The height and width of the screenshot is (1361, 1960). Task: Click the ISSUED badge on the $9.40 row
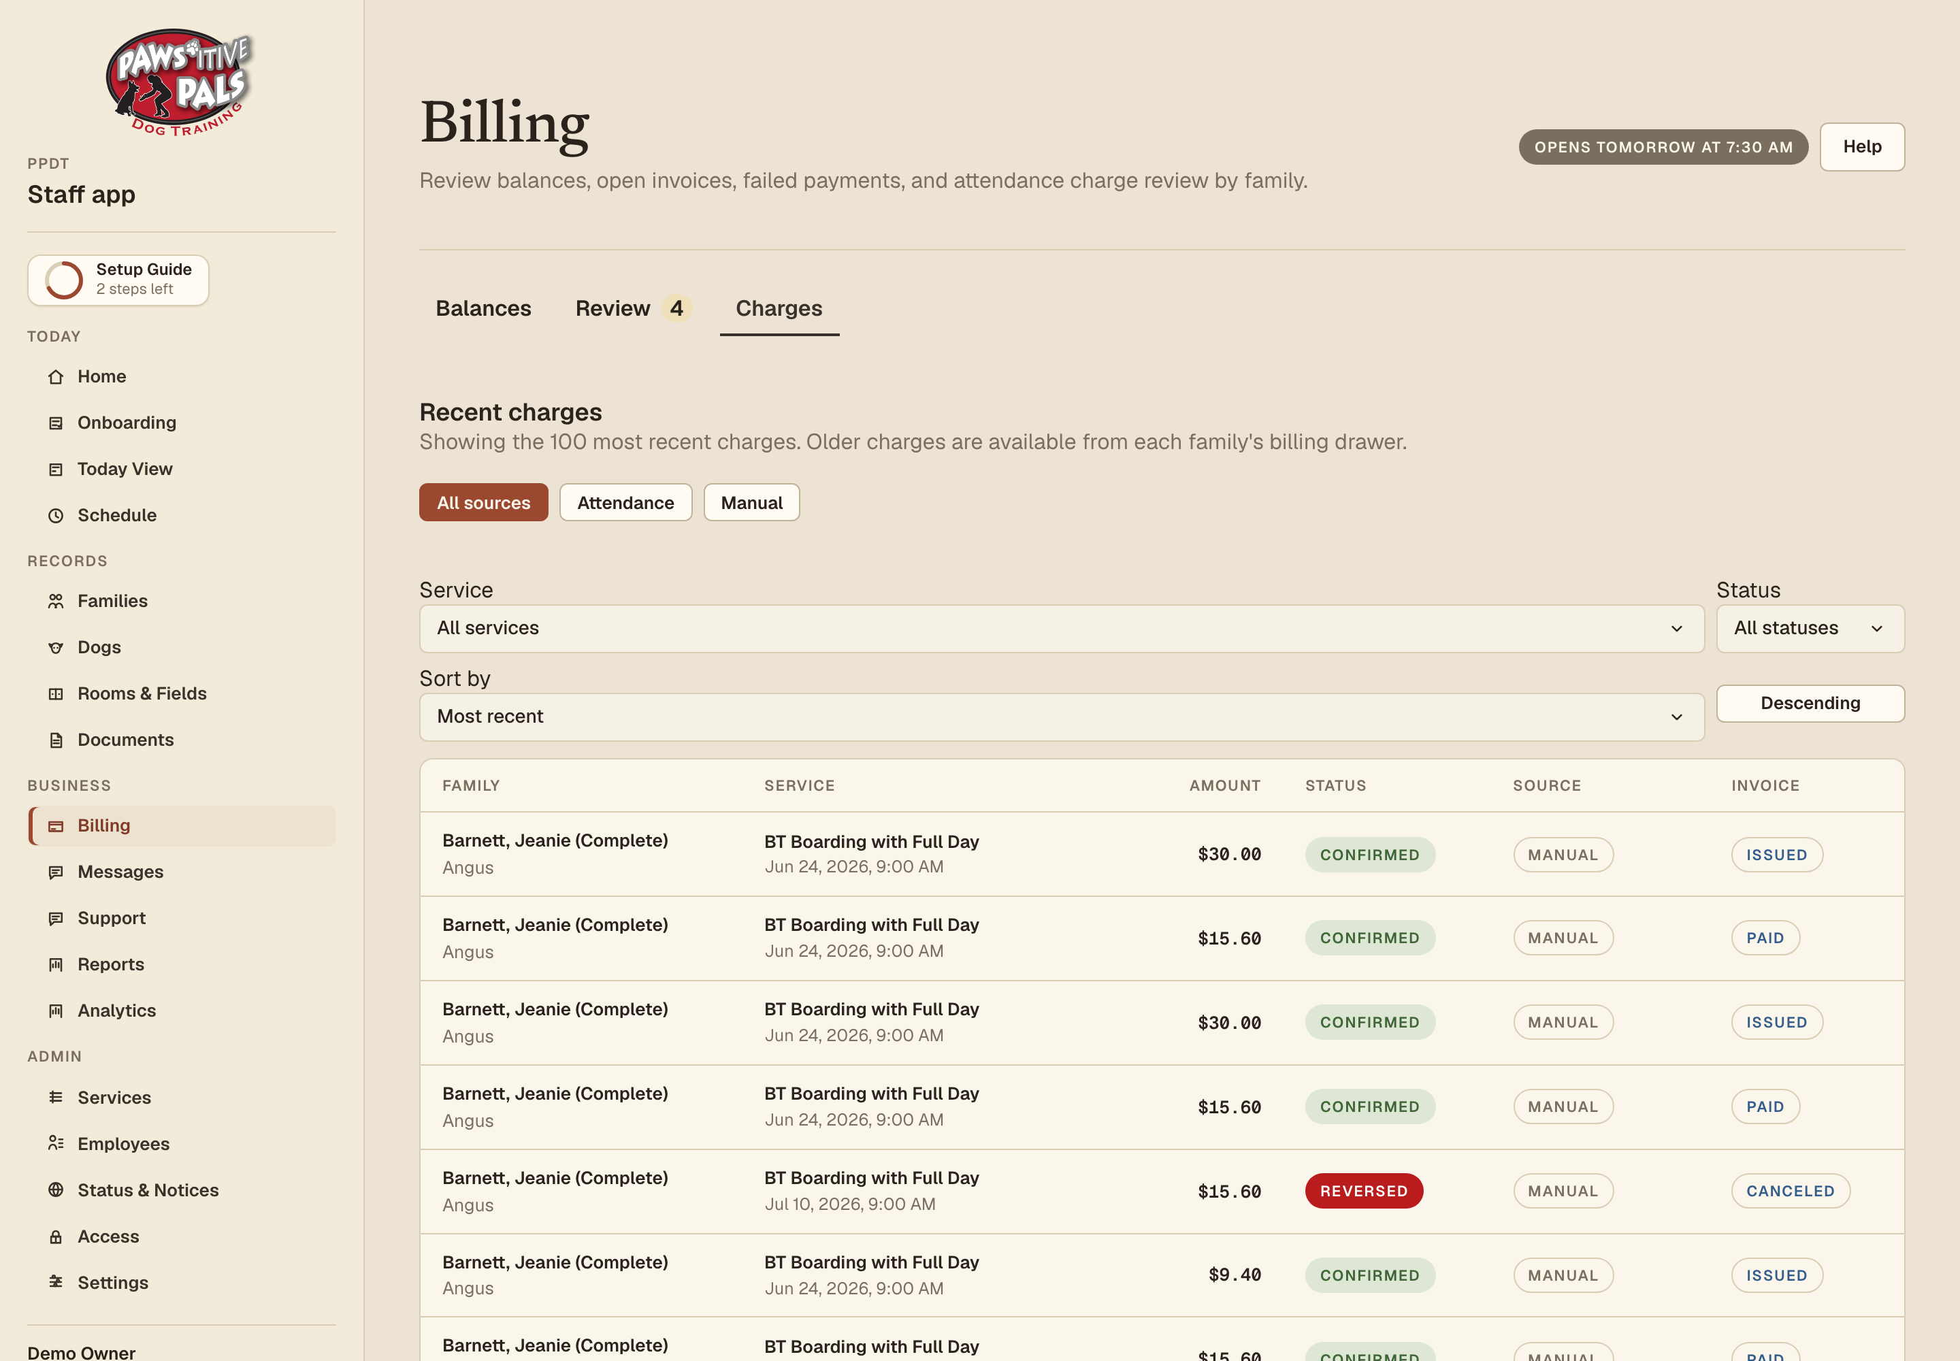point(1777,1276)
